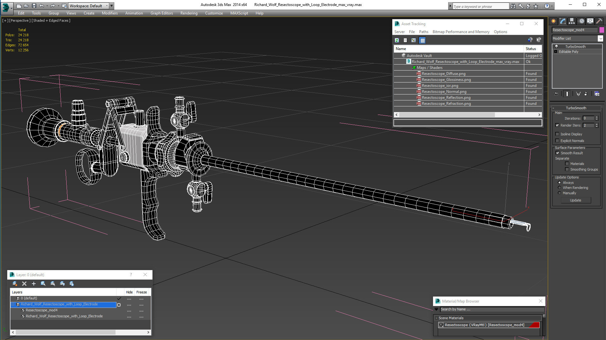This screenshot has width=606, height=340.
Task: Open the Modifiers menu
Action: coord(110,13)
